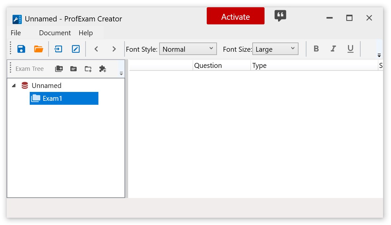Screen dimensions: 391x225
Task: Open a file with the orange folder icon
Action: (x=39, y=49)
